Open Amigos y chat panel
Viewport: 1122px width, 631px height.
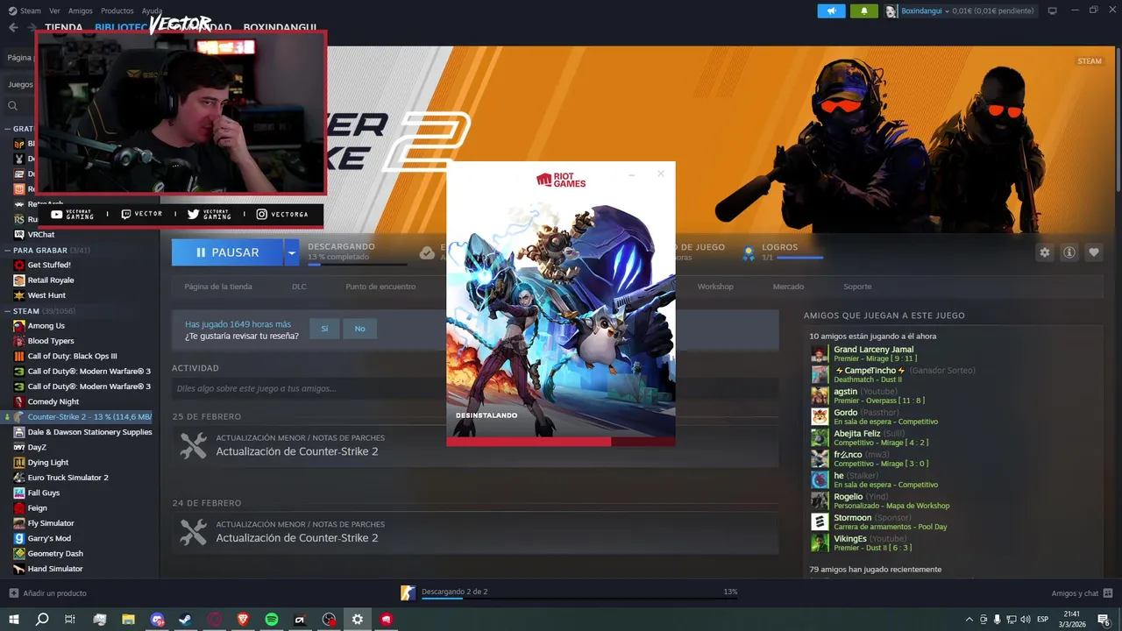pos(1082,593)
